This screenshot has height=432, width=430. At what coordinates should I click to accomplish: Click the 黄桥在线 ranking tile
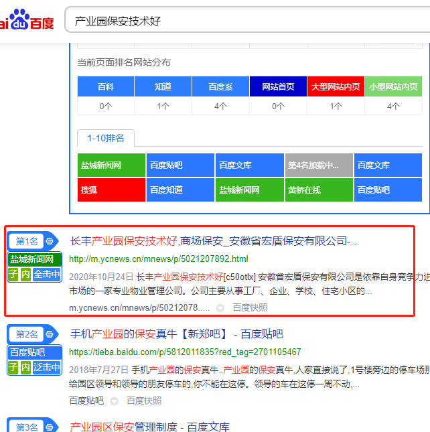click(x=319, y=190)
